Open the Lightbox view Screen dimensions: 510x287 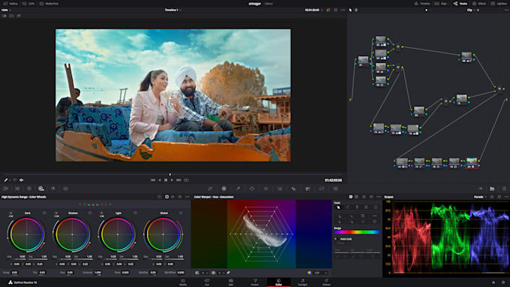click(499, 4)
